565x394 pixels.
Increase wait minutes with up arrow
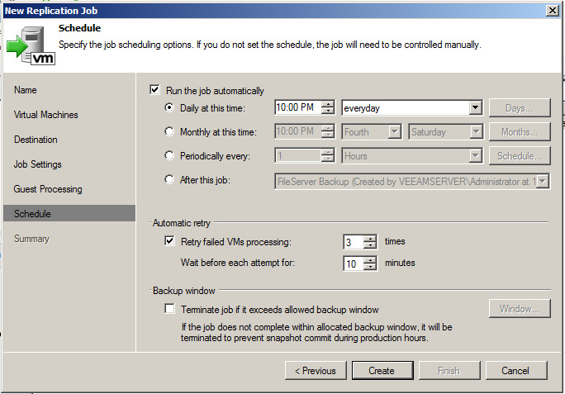(370, 259)
